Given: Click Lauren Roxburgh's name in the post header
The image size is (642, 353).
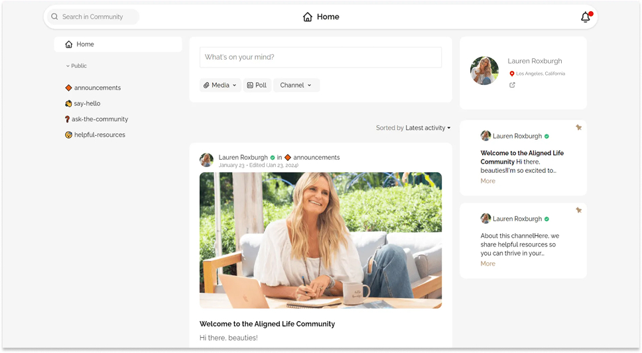Looking at the screenshot, I should coord(243,158).
